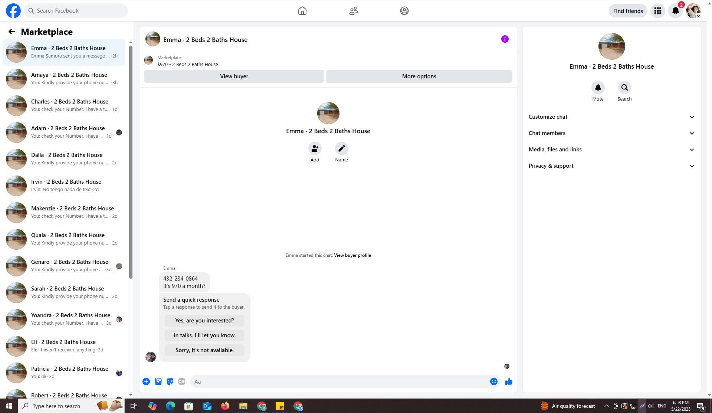Open Irvin's conversation in the list
The height and width of the screenshot is (413, 712).
(64, 186)
